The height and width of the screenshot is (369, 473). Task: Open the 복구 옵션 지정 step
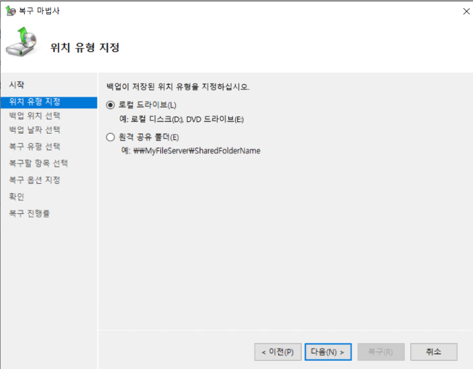tap(34, 180)
